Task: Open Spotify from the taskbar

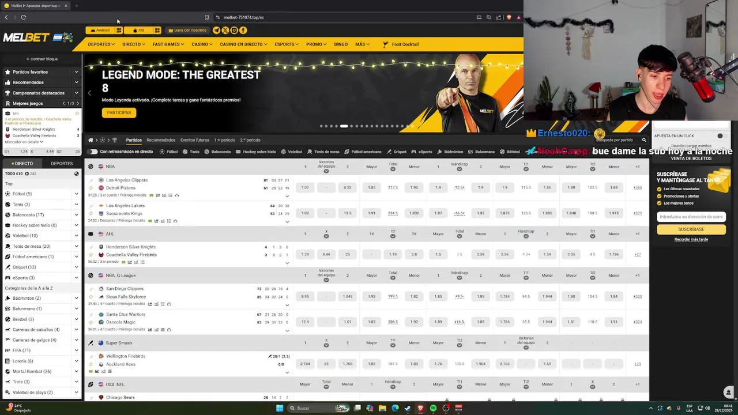Action: click(433, 408)
